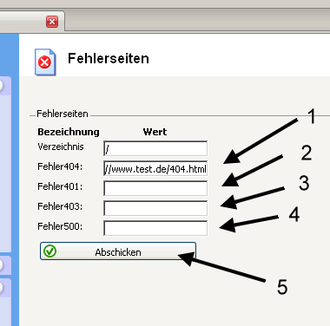The height and width of the screenshot is (326, 330).
Task: Click the Fehler500: label
Action: tap(60, 226)
